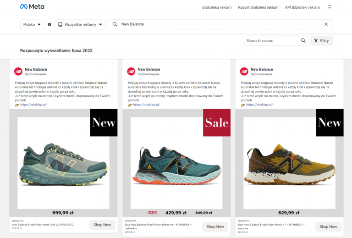Click the red Sale badge

(217, 122)
